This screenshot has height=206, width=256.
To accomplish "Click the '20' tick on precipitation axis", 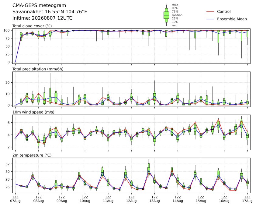I will (8, 82).
